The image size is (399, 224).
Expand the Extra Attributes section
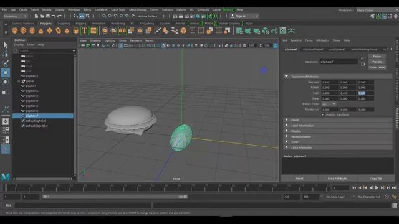(x=286, y=147)
